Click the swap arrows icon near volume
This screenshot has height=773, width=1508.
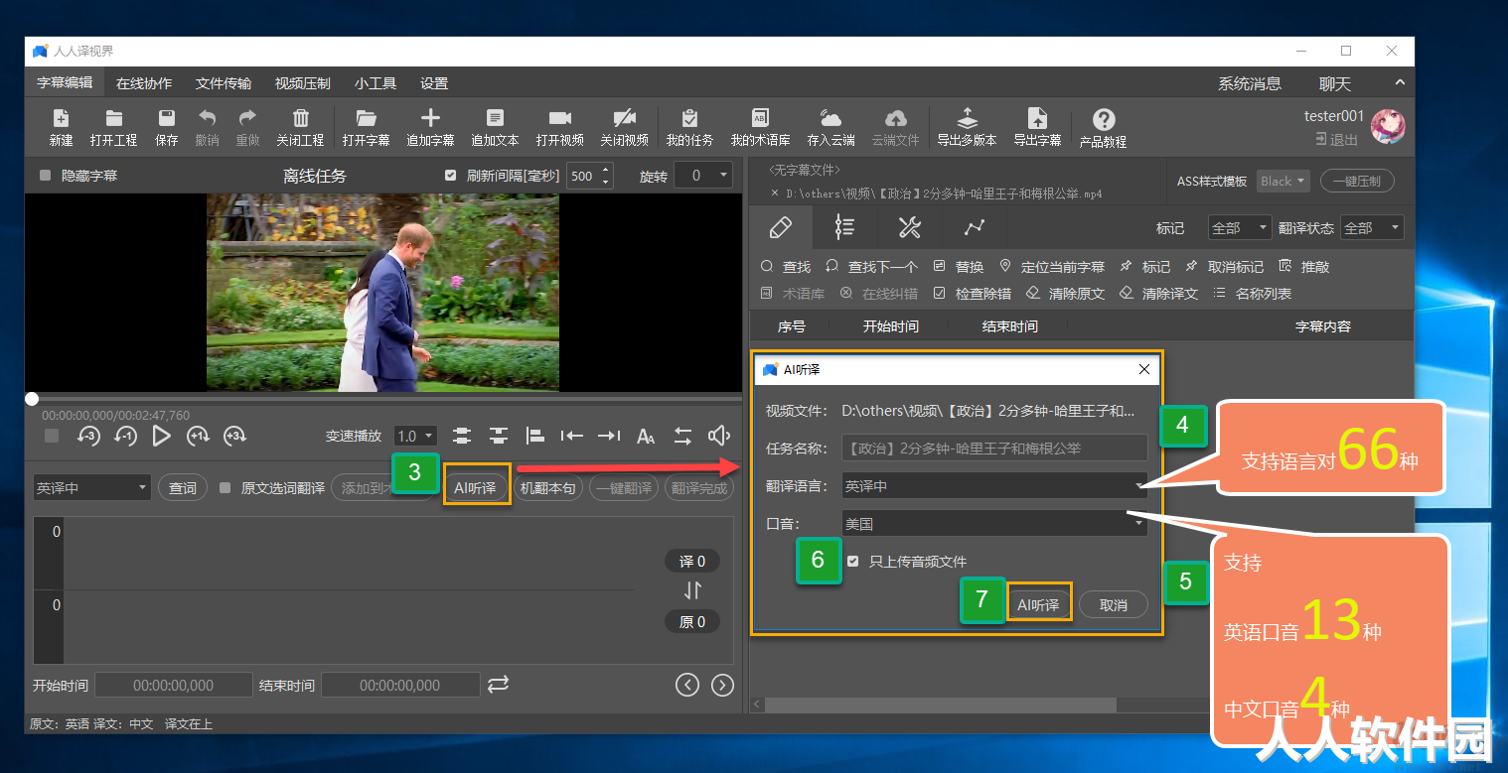point(682,436)
